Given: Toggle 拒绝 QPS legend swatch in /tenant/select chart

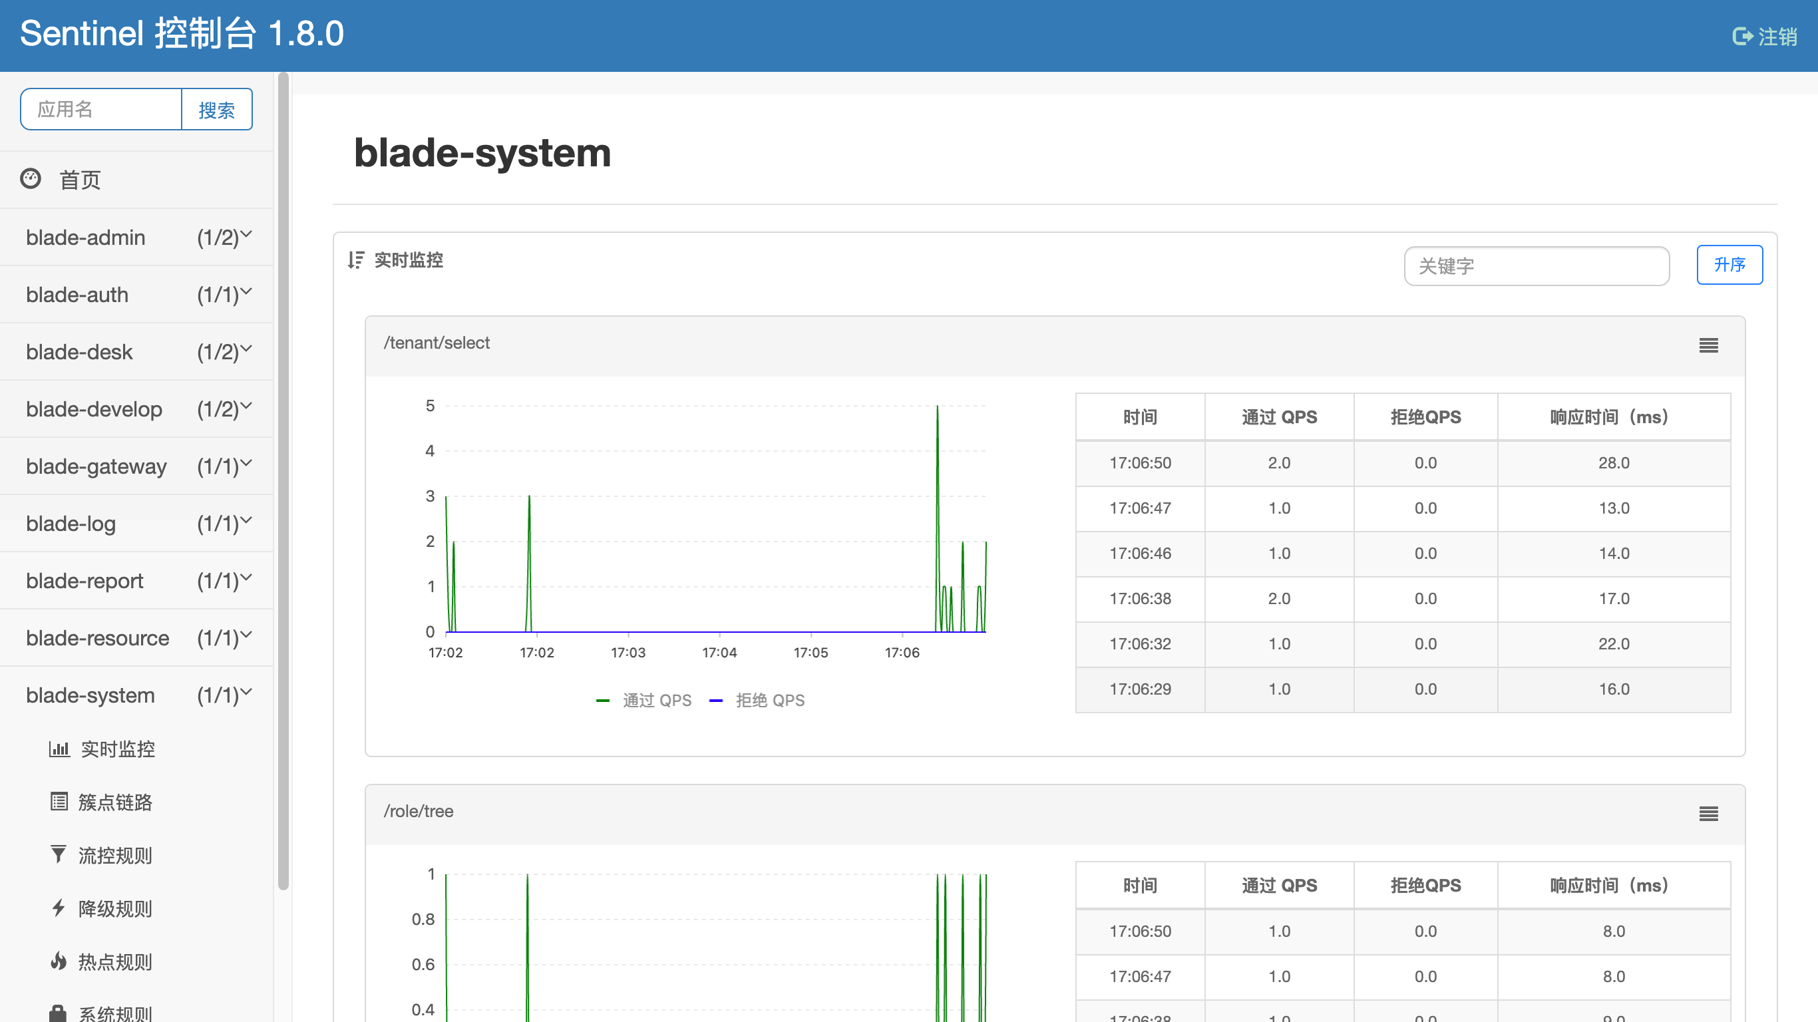Looking at the screenshot, I should (x=715, y=700).
